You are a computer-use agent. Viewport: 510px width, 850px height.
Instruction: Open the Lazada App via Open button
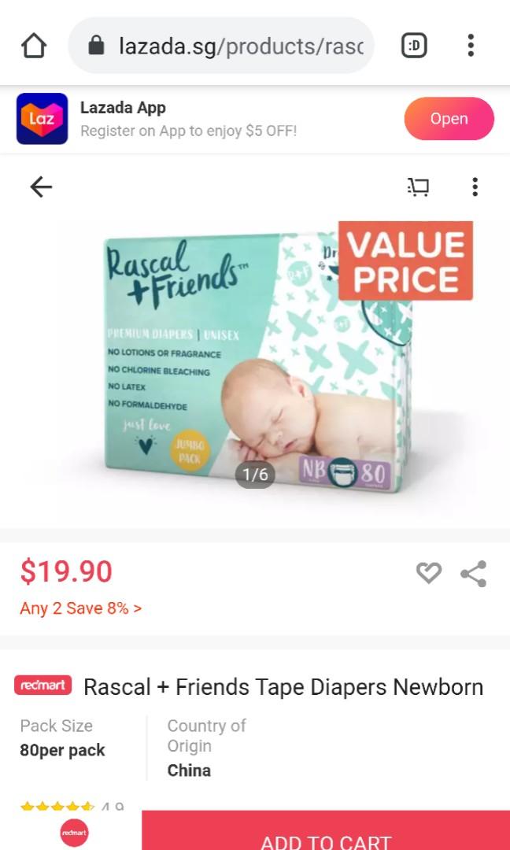(449, 119)
